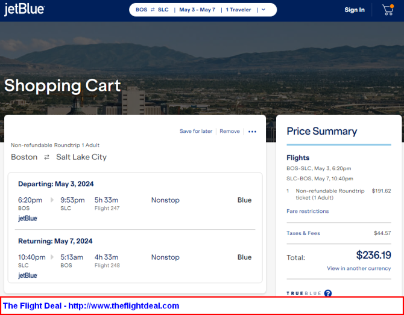Click Save for later link
The height and width of the screenshot is (315, 404).
[196, 131]
